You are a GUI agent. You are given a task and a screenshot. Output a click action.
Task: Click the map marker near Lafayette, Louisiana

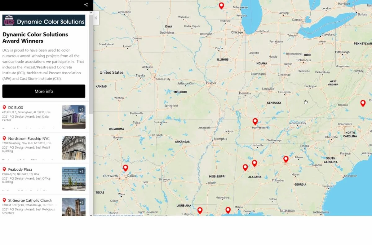(200, 210)
